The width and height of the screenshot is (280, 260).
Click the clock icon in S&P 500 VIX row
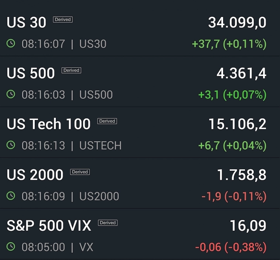pyautogui.click(x=11, y=247)
